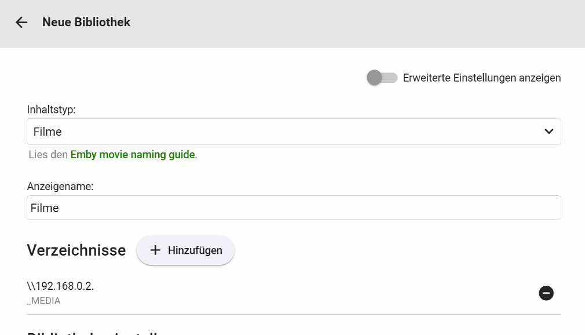Focus the Anzeigename text field
Image resolution: width=585 pixels, height=335 pixels.
pyautogui.click(x=294, y=207)
